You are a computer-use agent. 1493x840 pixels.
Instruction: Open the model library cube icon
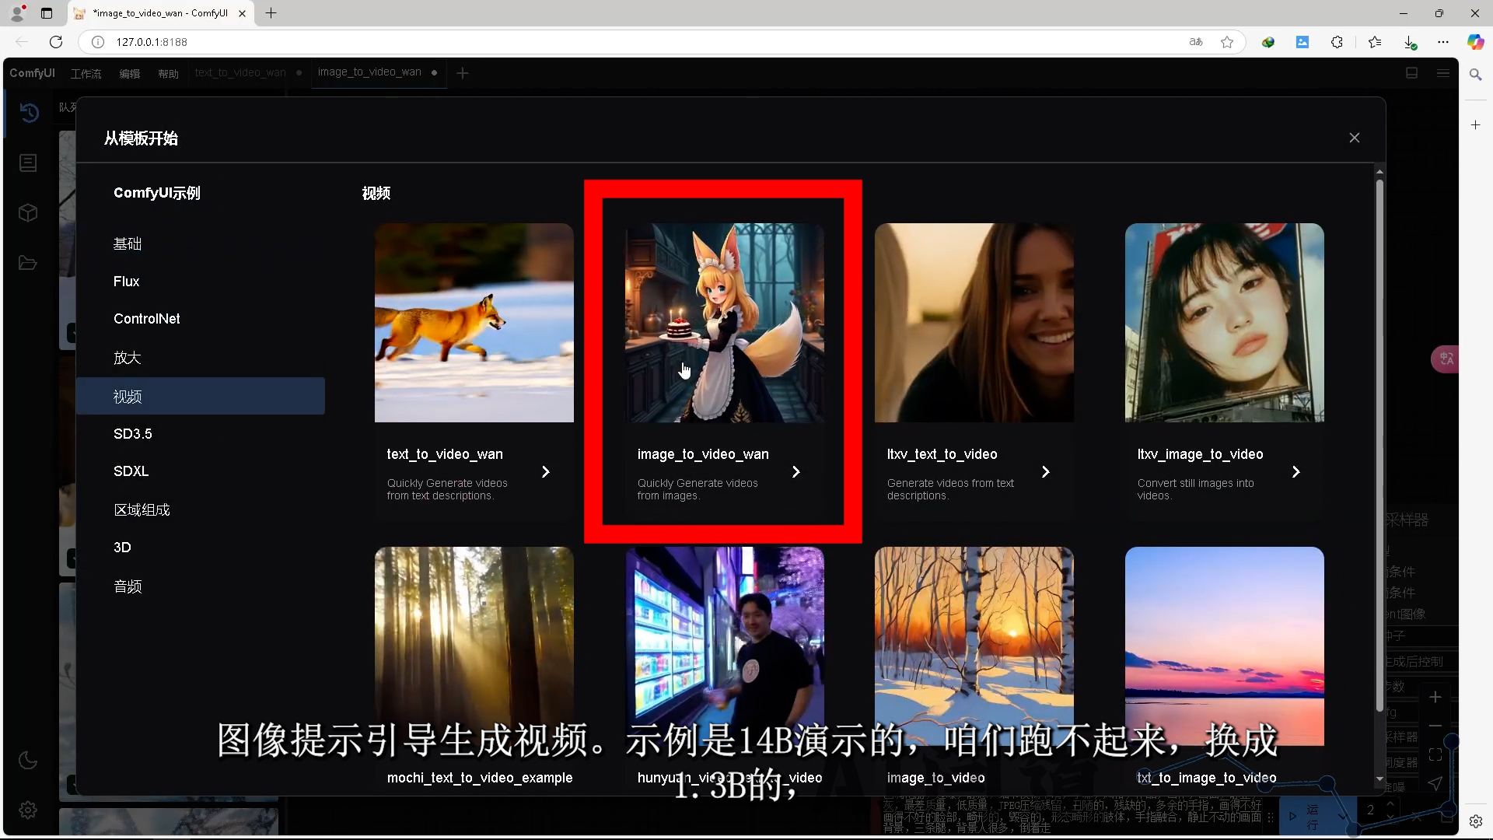pos(28,212)
